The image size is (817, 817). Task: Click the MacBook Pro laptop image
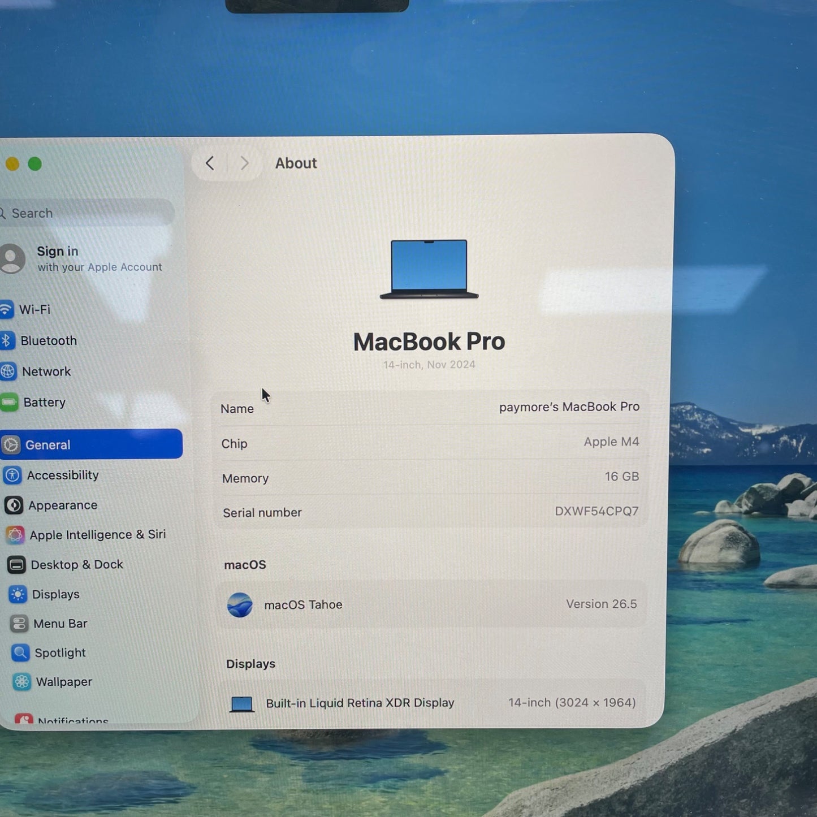[x=429, y=269]
